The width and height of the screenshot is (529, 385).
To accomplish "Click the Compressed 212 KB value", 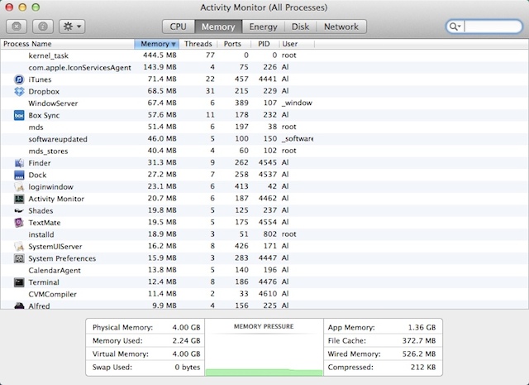I will click(x=423, y=367).
